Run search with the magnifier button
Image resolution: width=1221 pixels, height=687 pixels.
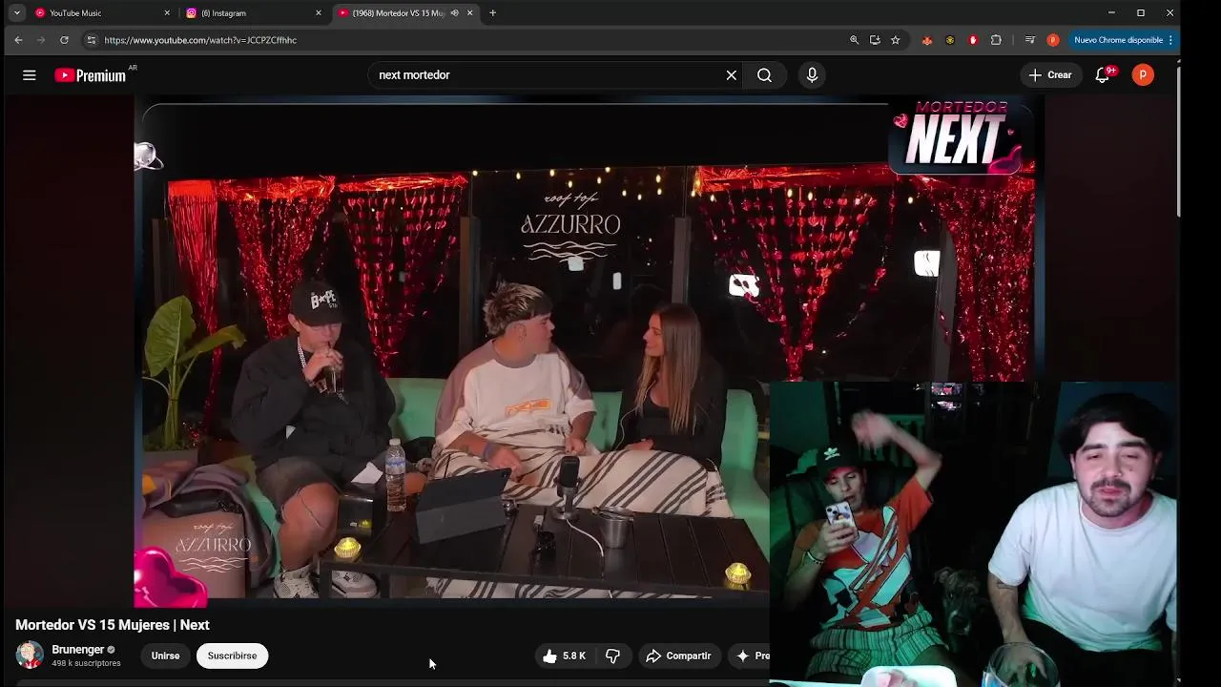[764, 74]
